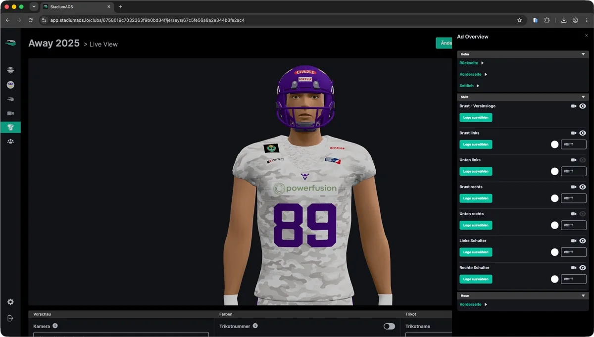Select the StadiumADS browser tab
The width and height of the screenshot is (594, 337).
point(77,6)
